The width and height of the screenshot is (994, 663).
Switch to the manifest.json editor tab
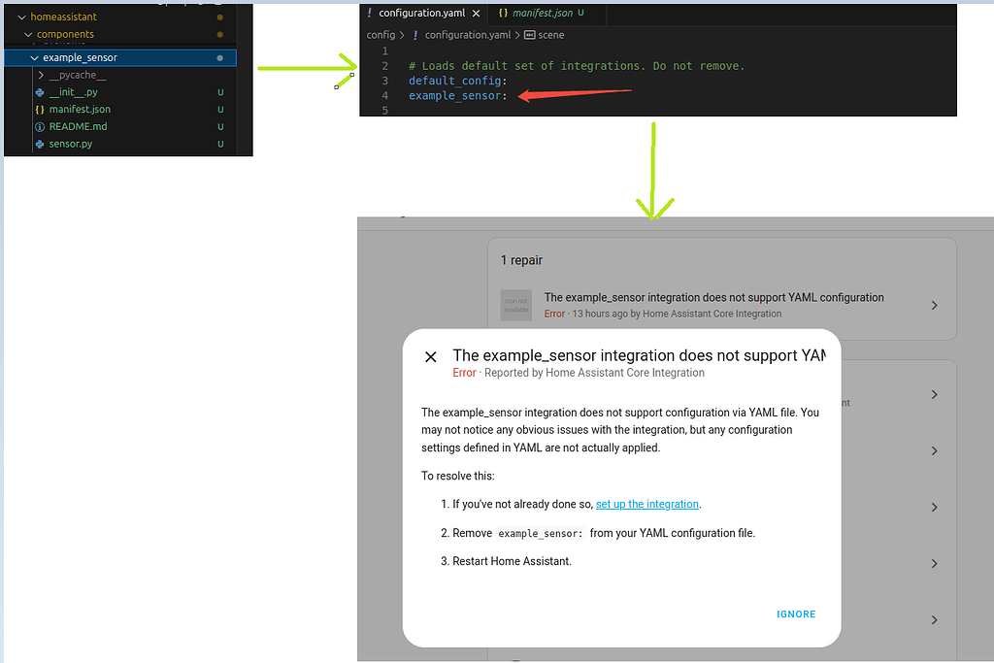click(x=544, y=13)
